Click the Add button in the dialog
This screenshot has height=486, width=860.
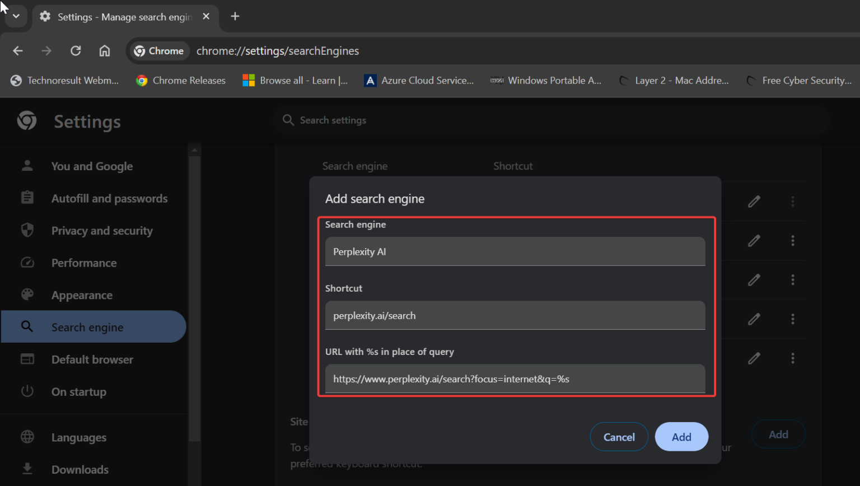[x=681, y=437]
